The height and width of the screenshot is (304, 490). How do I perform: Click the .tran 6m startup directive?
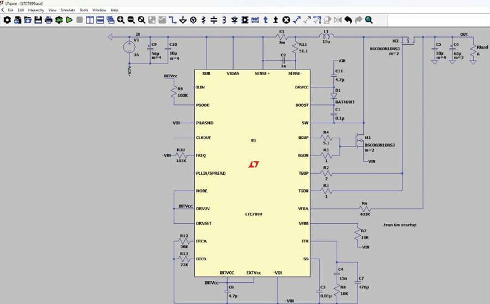(x=399, y=225)
